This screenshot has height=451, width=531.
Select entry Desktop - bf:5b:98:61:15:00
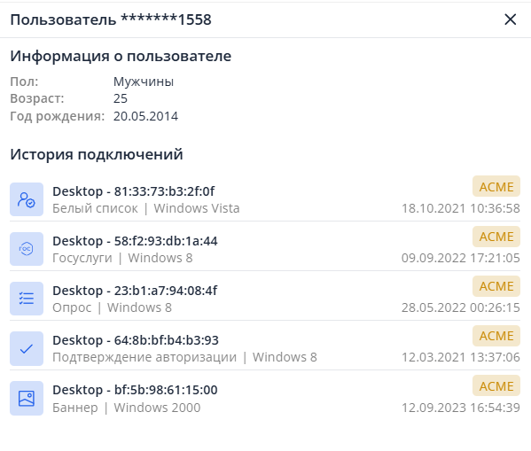pos(135,390)
